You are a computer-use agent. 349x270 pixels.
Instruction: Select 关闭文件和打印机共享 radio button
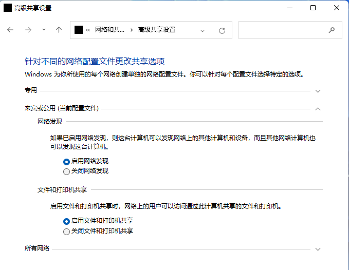click(x=66, y=232)
